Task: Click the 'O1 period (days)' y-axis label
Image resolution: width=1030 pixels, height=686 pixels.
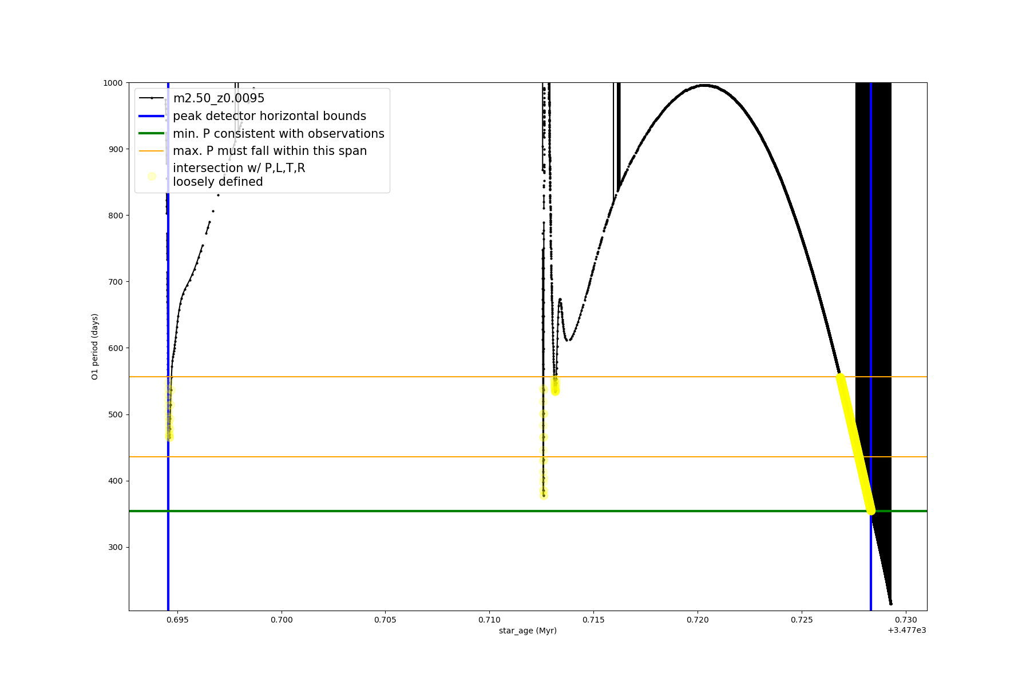Action: [95, 346]
